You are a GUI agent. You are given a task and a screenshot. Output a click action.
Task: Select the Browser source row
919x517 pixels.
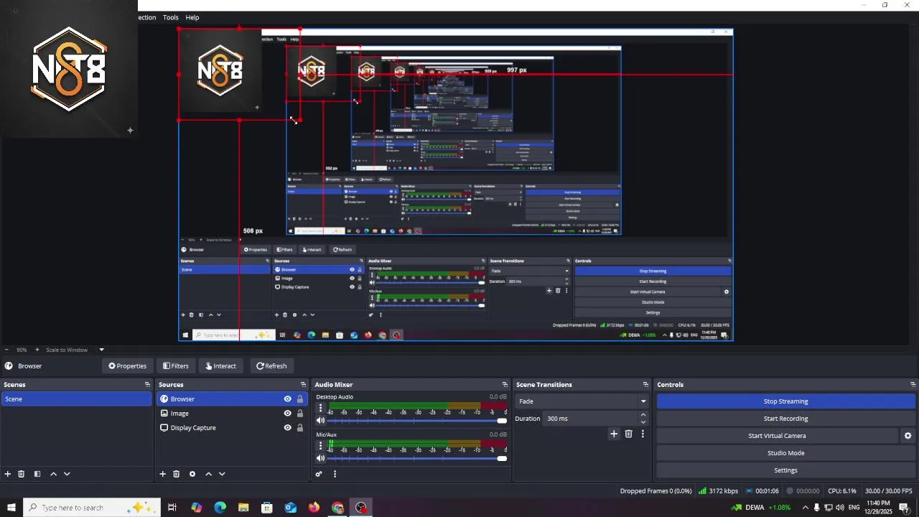pyautogui.click(x=232, y=399)
